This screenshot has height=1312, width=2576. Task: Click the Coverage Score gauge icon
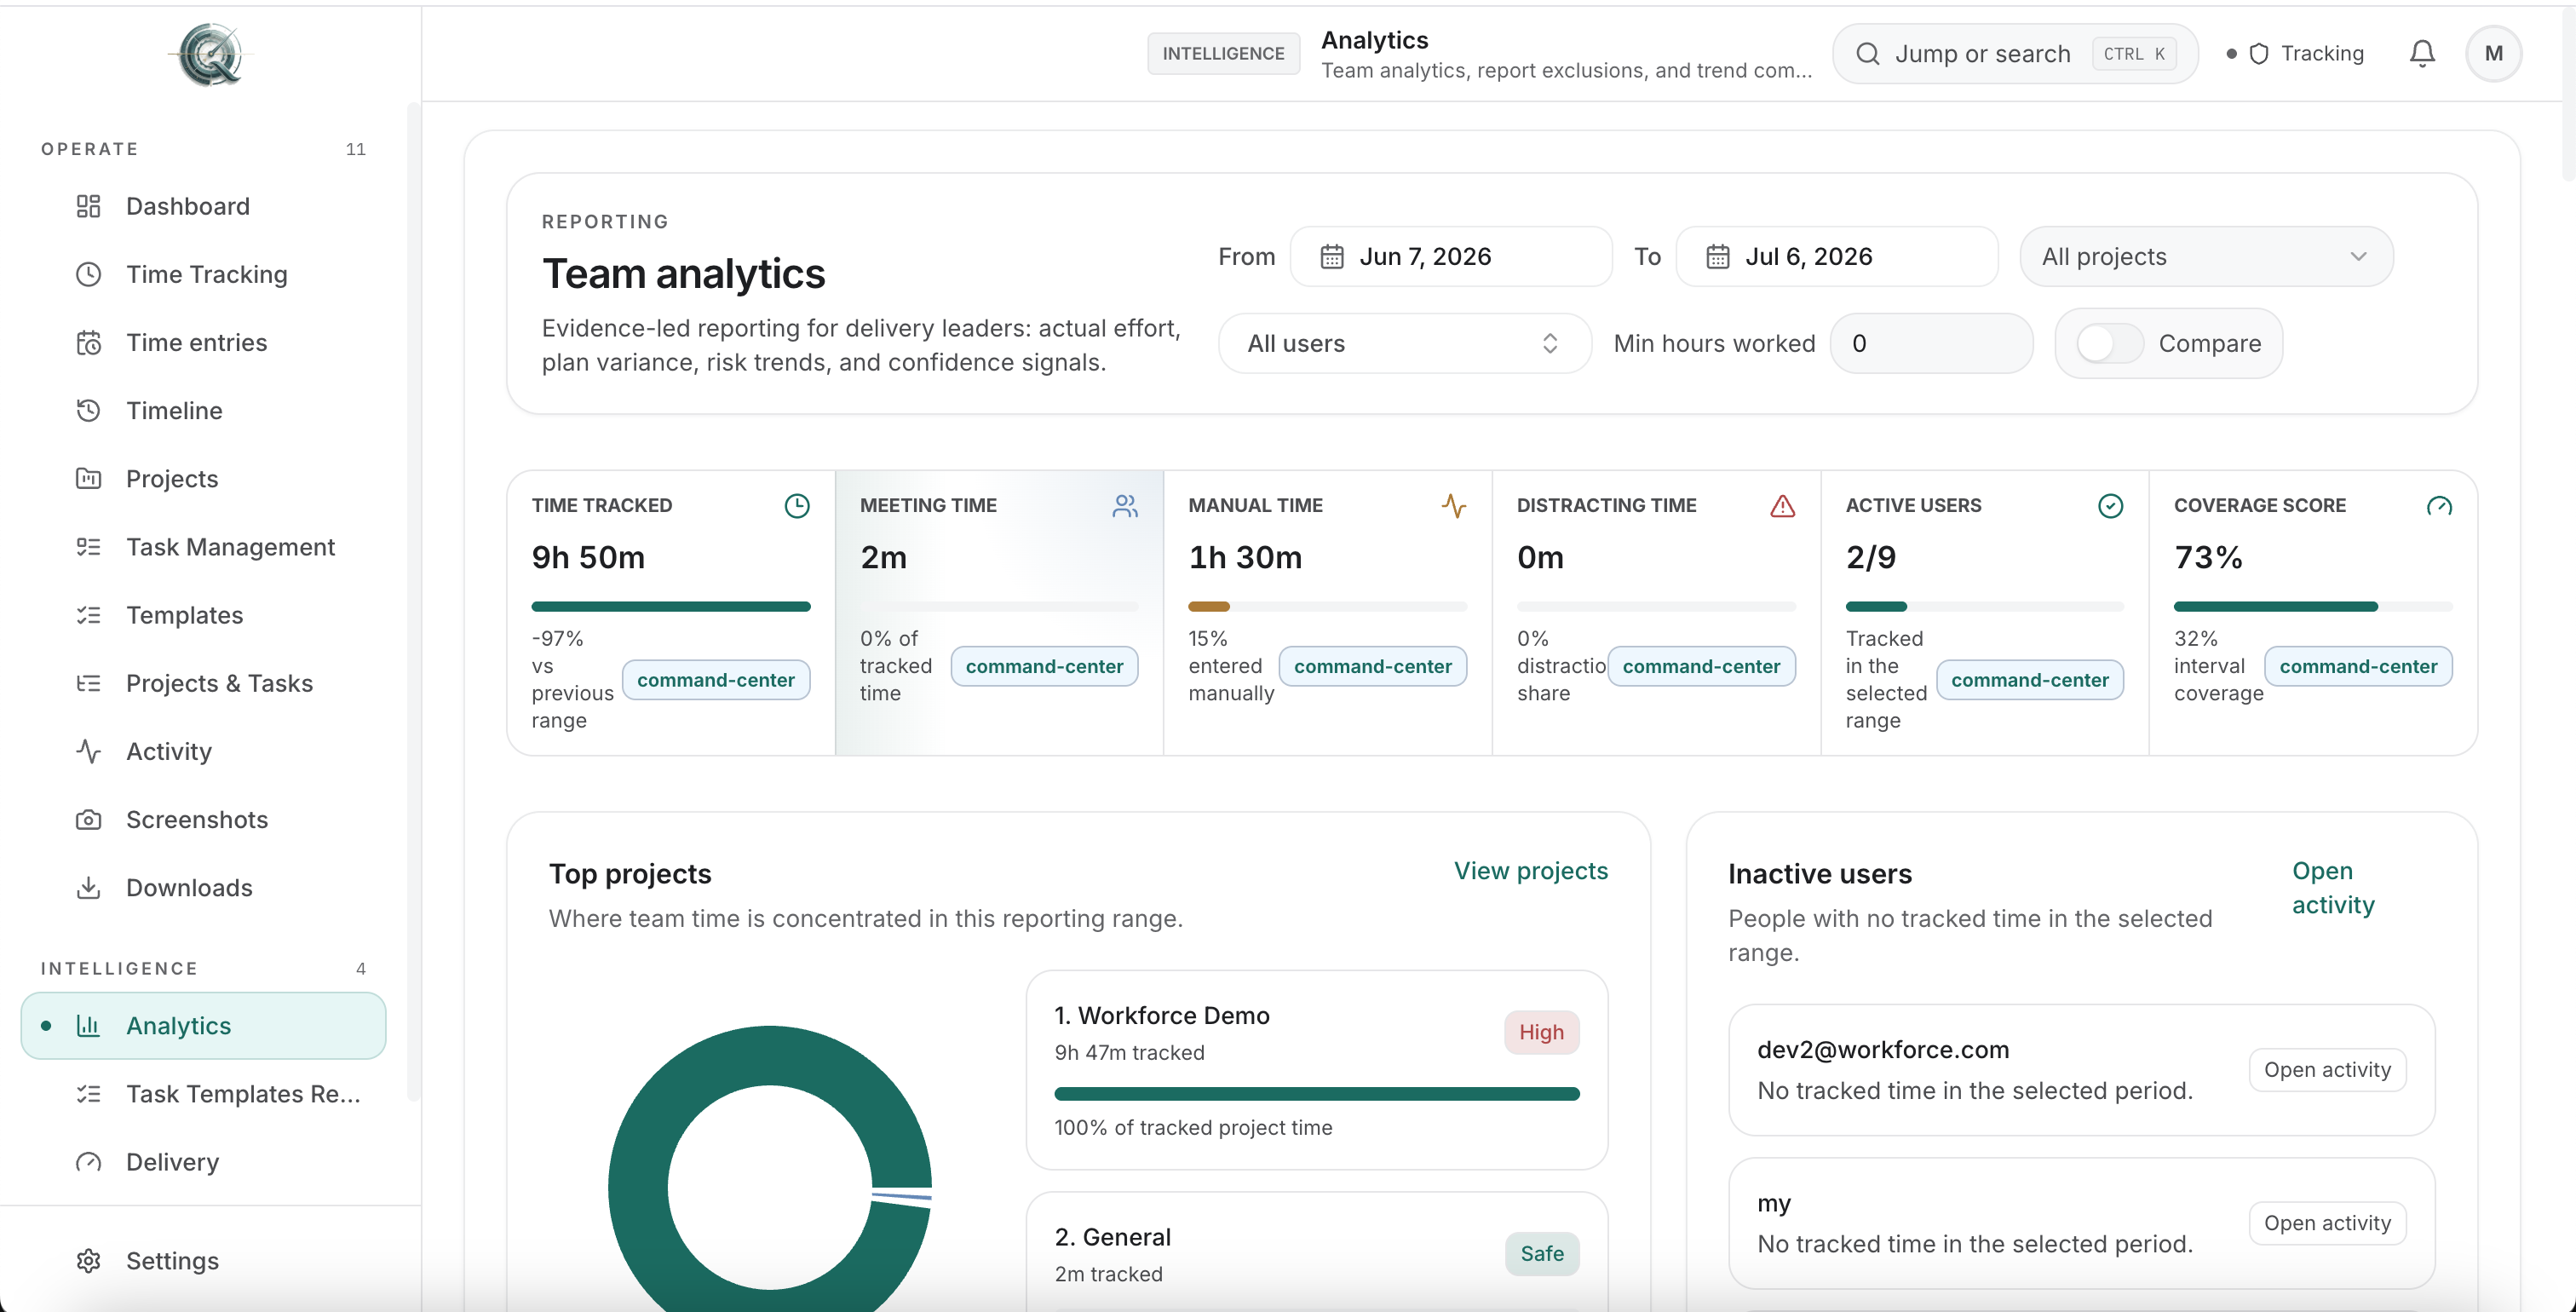tap(2439, 506)
